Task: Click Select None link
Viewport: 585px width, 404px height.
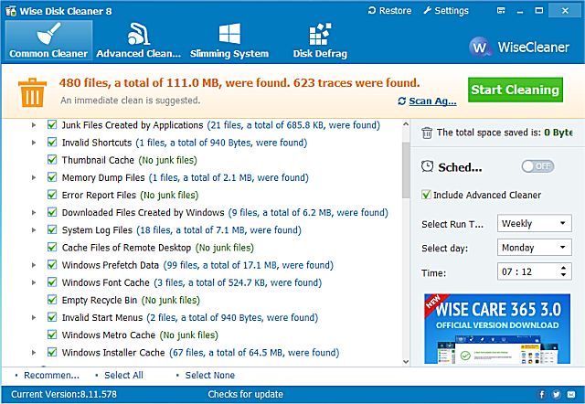Action: 210,376
